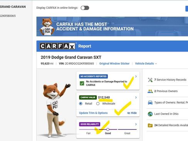Open 24 Detailed Records Available row
This screenshot has height=141, width=188.
tap(167, 125)
